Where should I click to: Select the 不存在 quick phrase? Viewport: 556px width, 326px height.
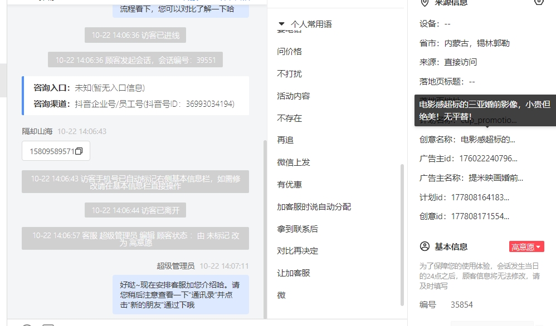(x=289, y=118)
